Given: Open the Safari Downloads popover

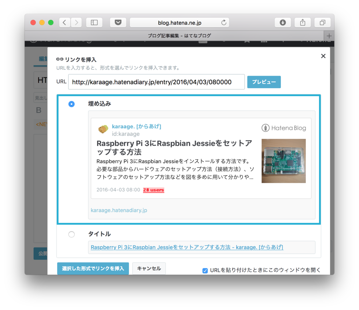Looking at the screenshot, I should tap(283, 22).
